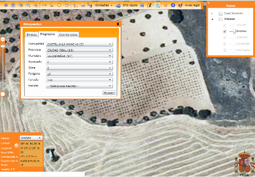Toggle the Imágenes group checkbox
Image resolution: width=255 pixels, height=177 pixels.
click(x=221, y=19)
